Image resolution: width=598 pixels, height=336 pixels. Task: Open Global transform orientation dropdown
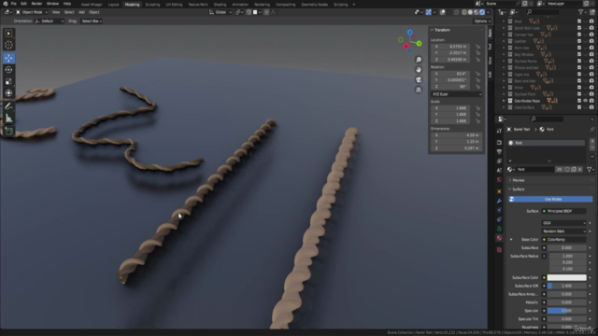(x=221, y=12)
